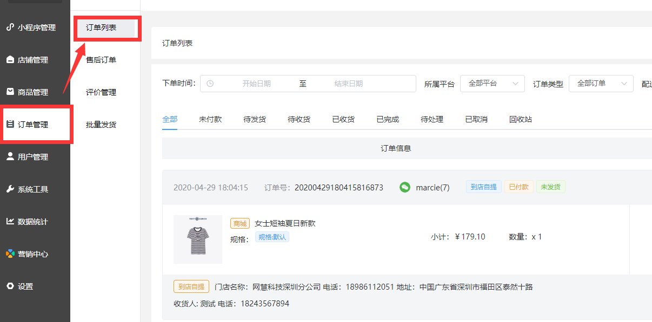Click the order time 2020-04-29 18:04:15
This screenshot has width=652, height=322.
pyautogui.click(x=211, y=188)
